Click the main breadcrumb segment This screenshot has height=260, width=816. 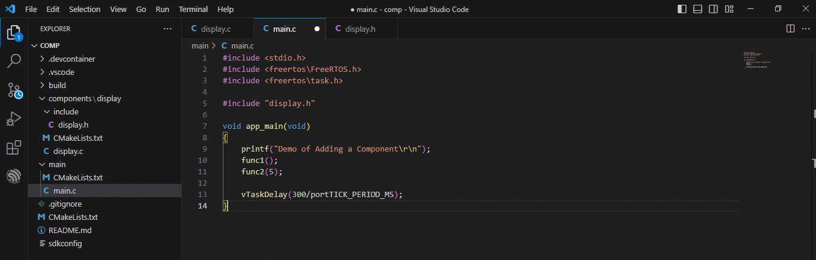[x=200, y=46]
